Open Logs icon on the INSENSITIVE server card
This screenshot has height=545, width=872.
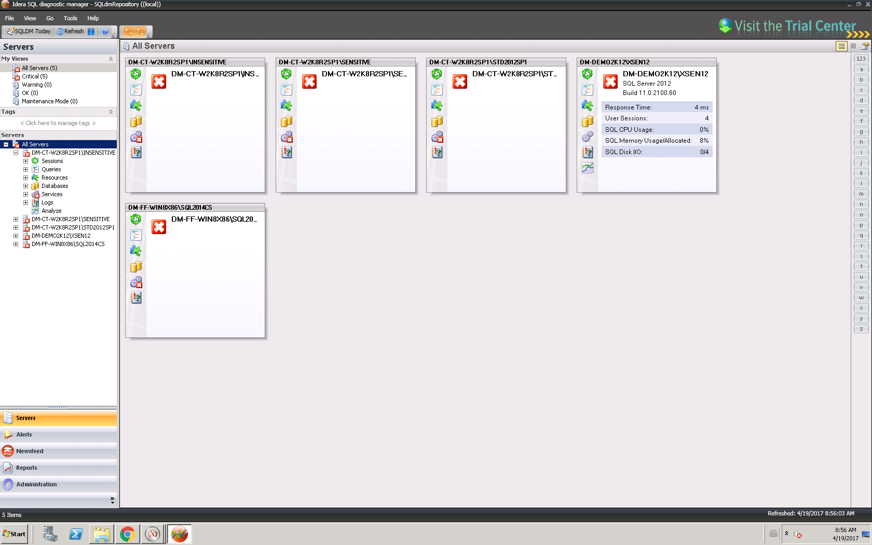[136, 153]
